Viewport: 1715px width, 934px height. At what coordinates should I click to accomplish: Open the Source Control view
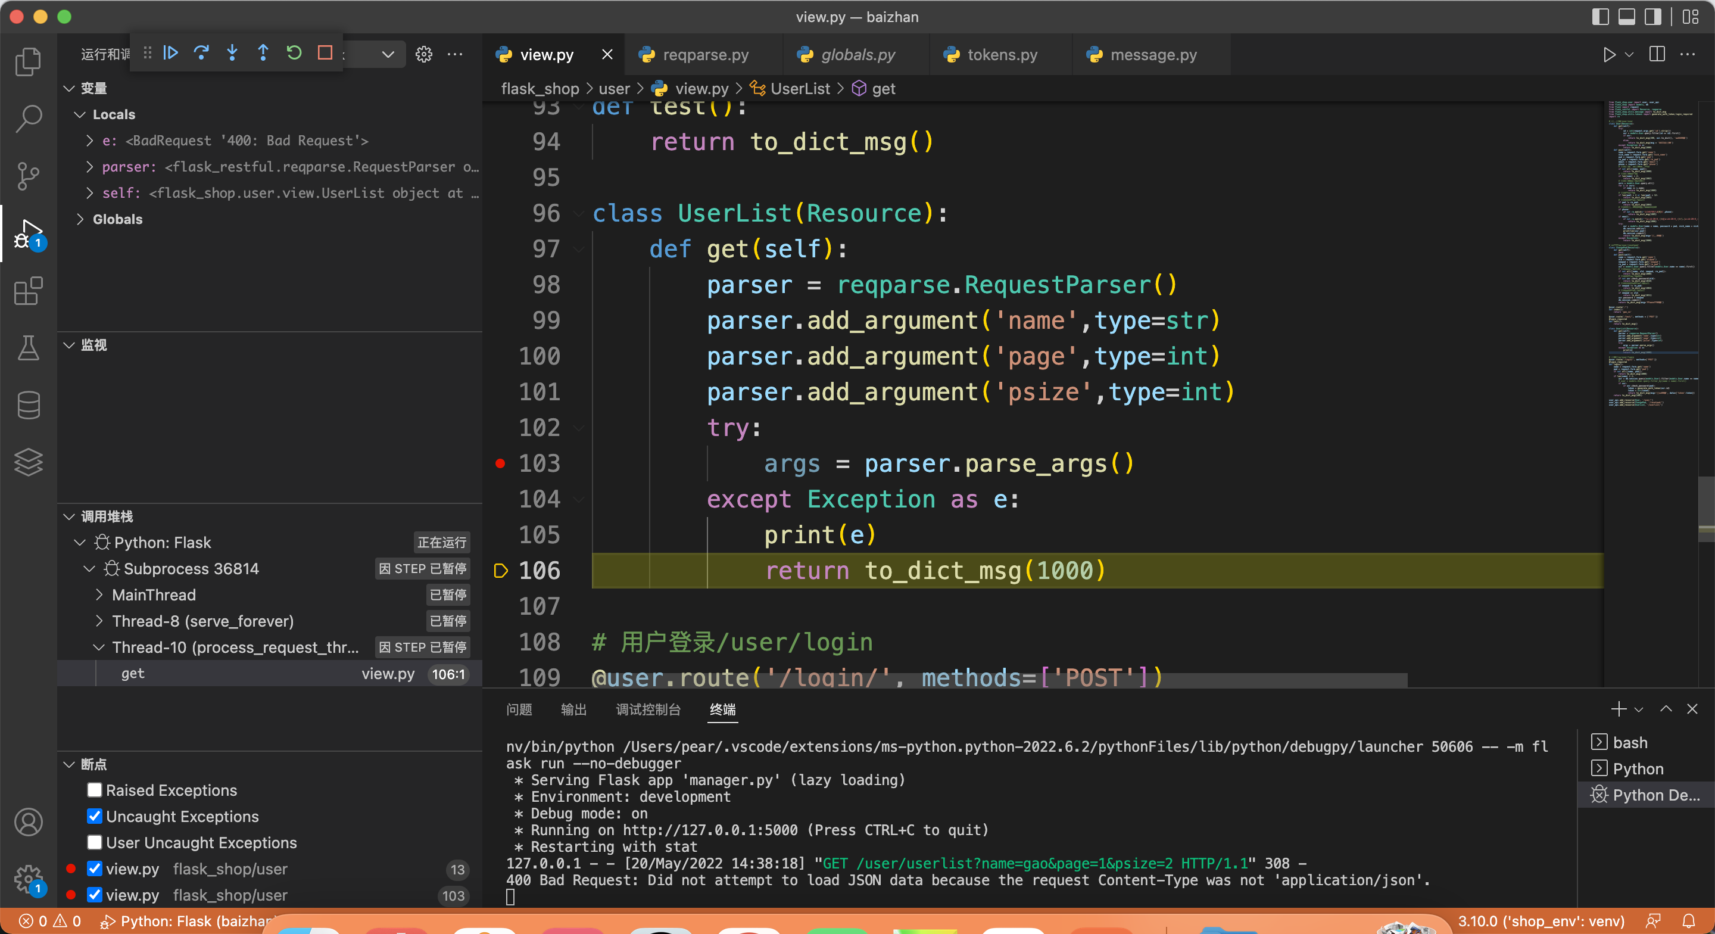(x=28, y=176)
